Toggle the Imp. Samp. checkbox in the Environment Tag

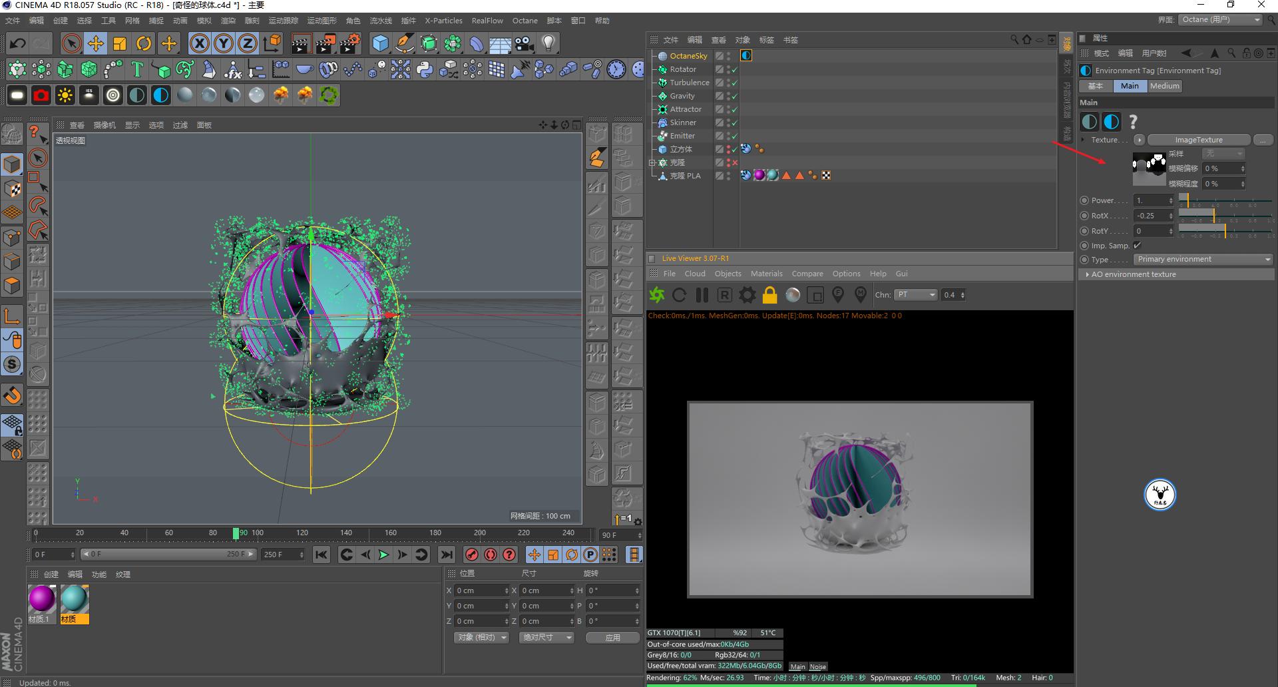(x=1138, y=245)
